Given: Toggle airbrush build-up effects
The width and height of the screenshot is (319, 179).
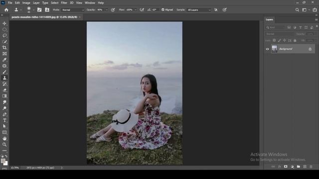Looking at the screenshot, I should point(142,10).
